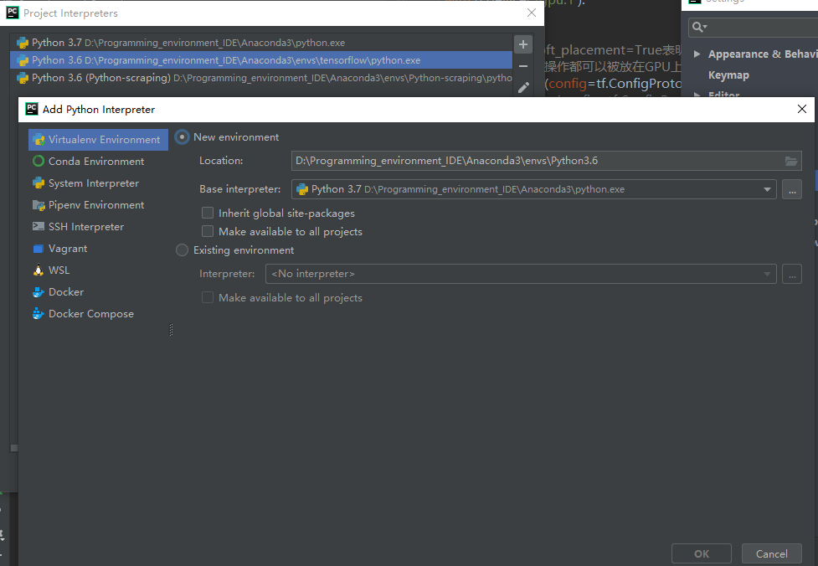Check first Make available to all projects
Screen dimensions: 818x566
pos(208,232)
